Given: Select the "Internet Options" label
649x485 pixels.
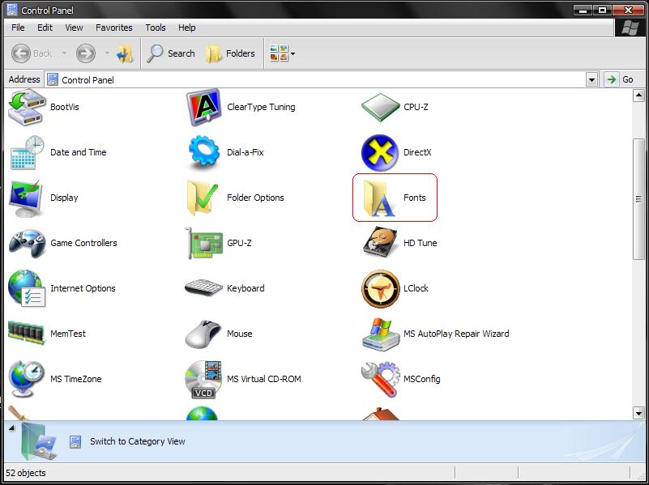Looking at the screenshot, I should pos(83,288).
